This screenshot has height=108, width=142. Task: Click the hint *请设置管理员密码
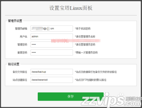pos(85,45)
